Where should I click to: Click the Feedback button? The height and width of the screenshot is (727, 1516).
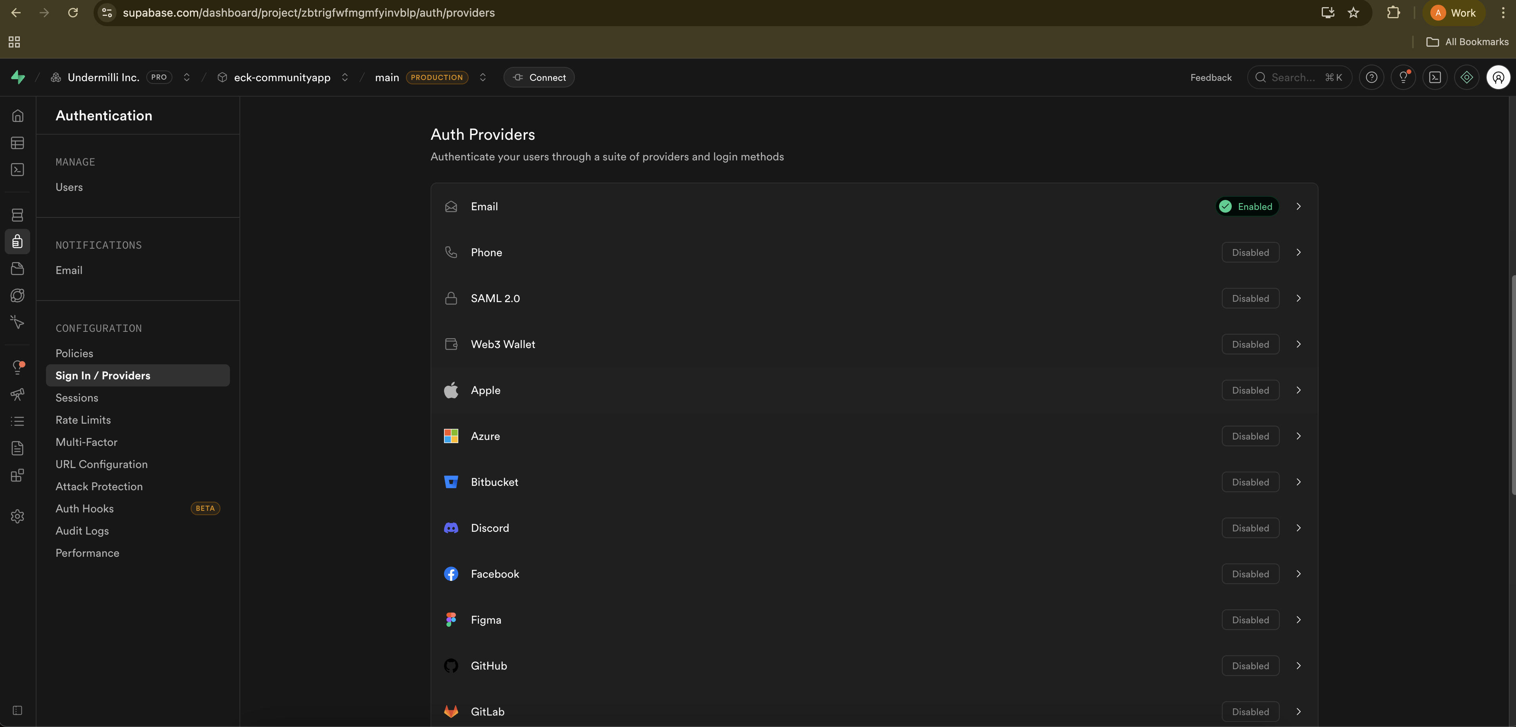coord(1211,78)
